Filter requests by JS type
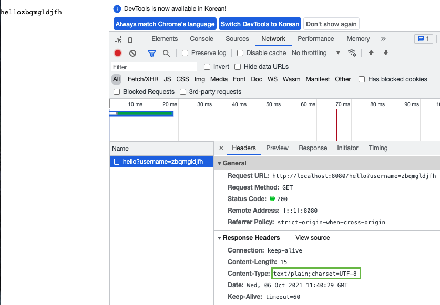This screenshot has width=440, height=305. point(168,79)
